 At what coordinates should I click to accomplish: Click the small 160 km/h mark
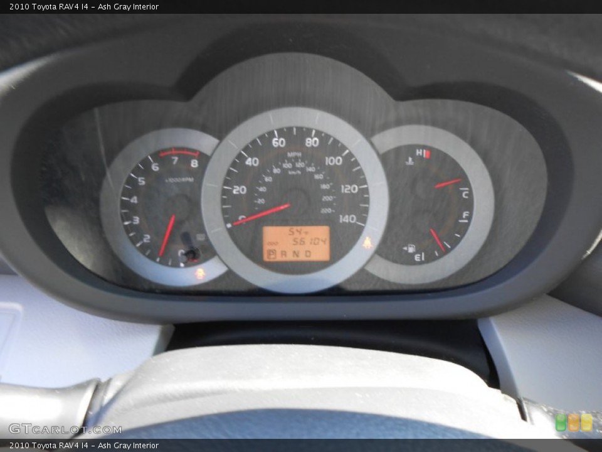(x=319, y=177)
